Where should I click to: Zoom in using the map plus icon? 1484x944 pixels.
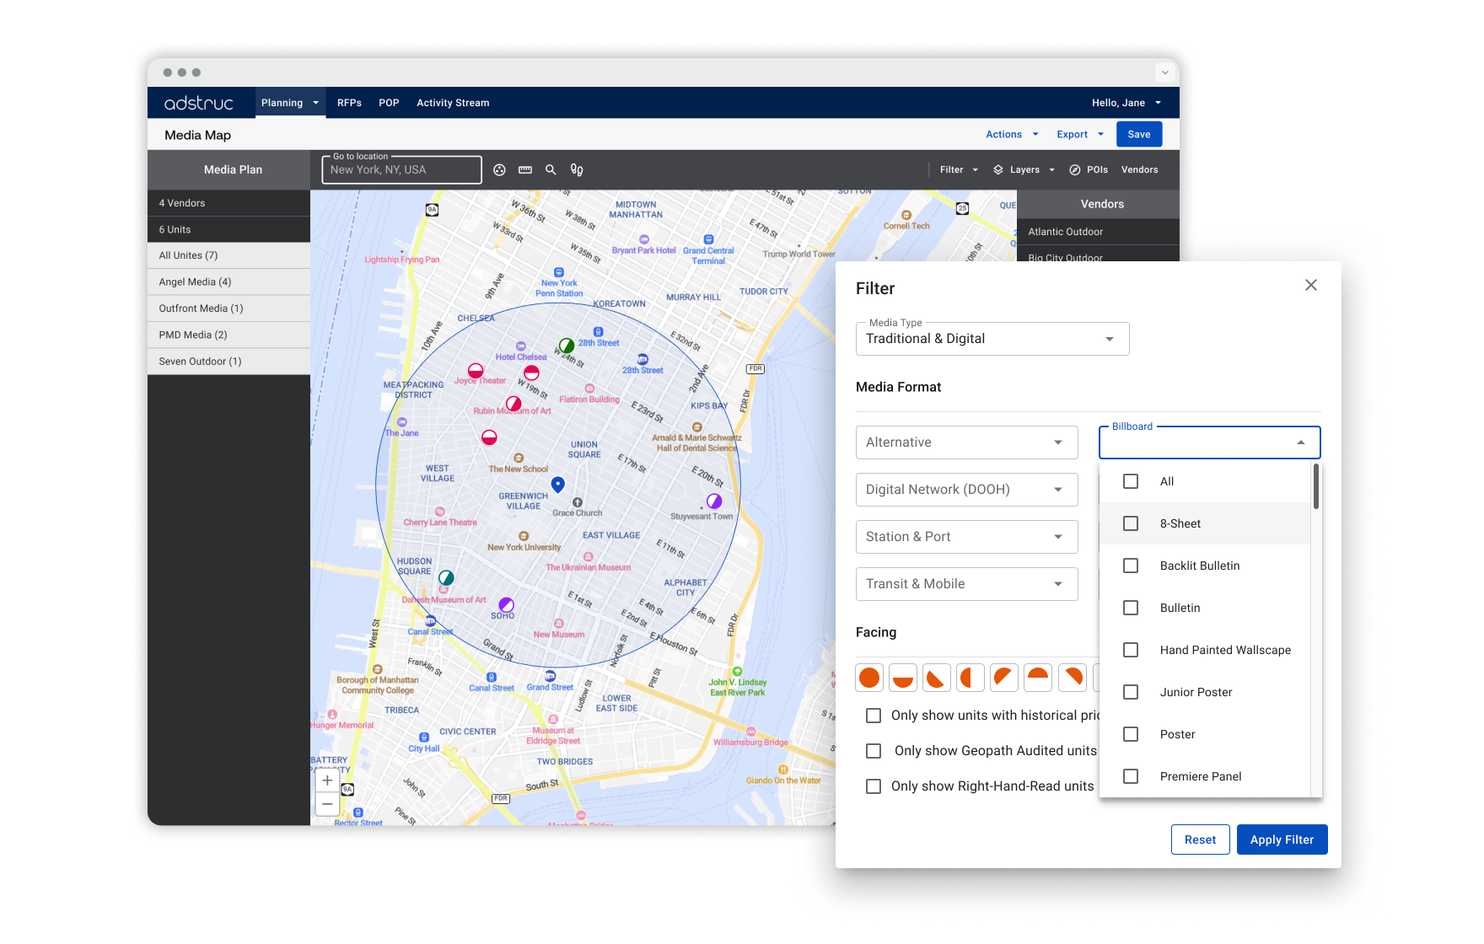327,780
